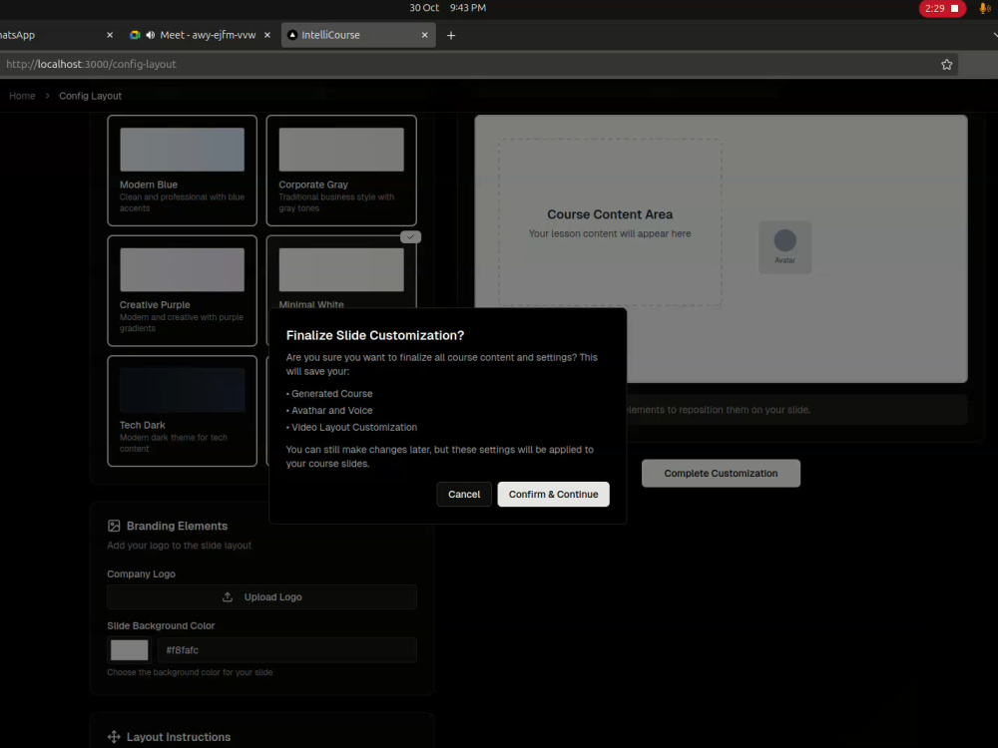The image size is (998, 748).
Task: Click the Slide Background Color label
Action: (x=161, y=626)
